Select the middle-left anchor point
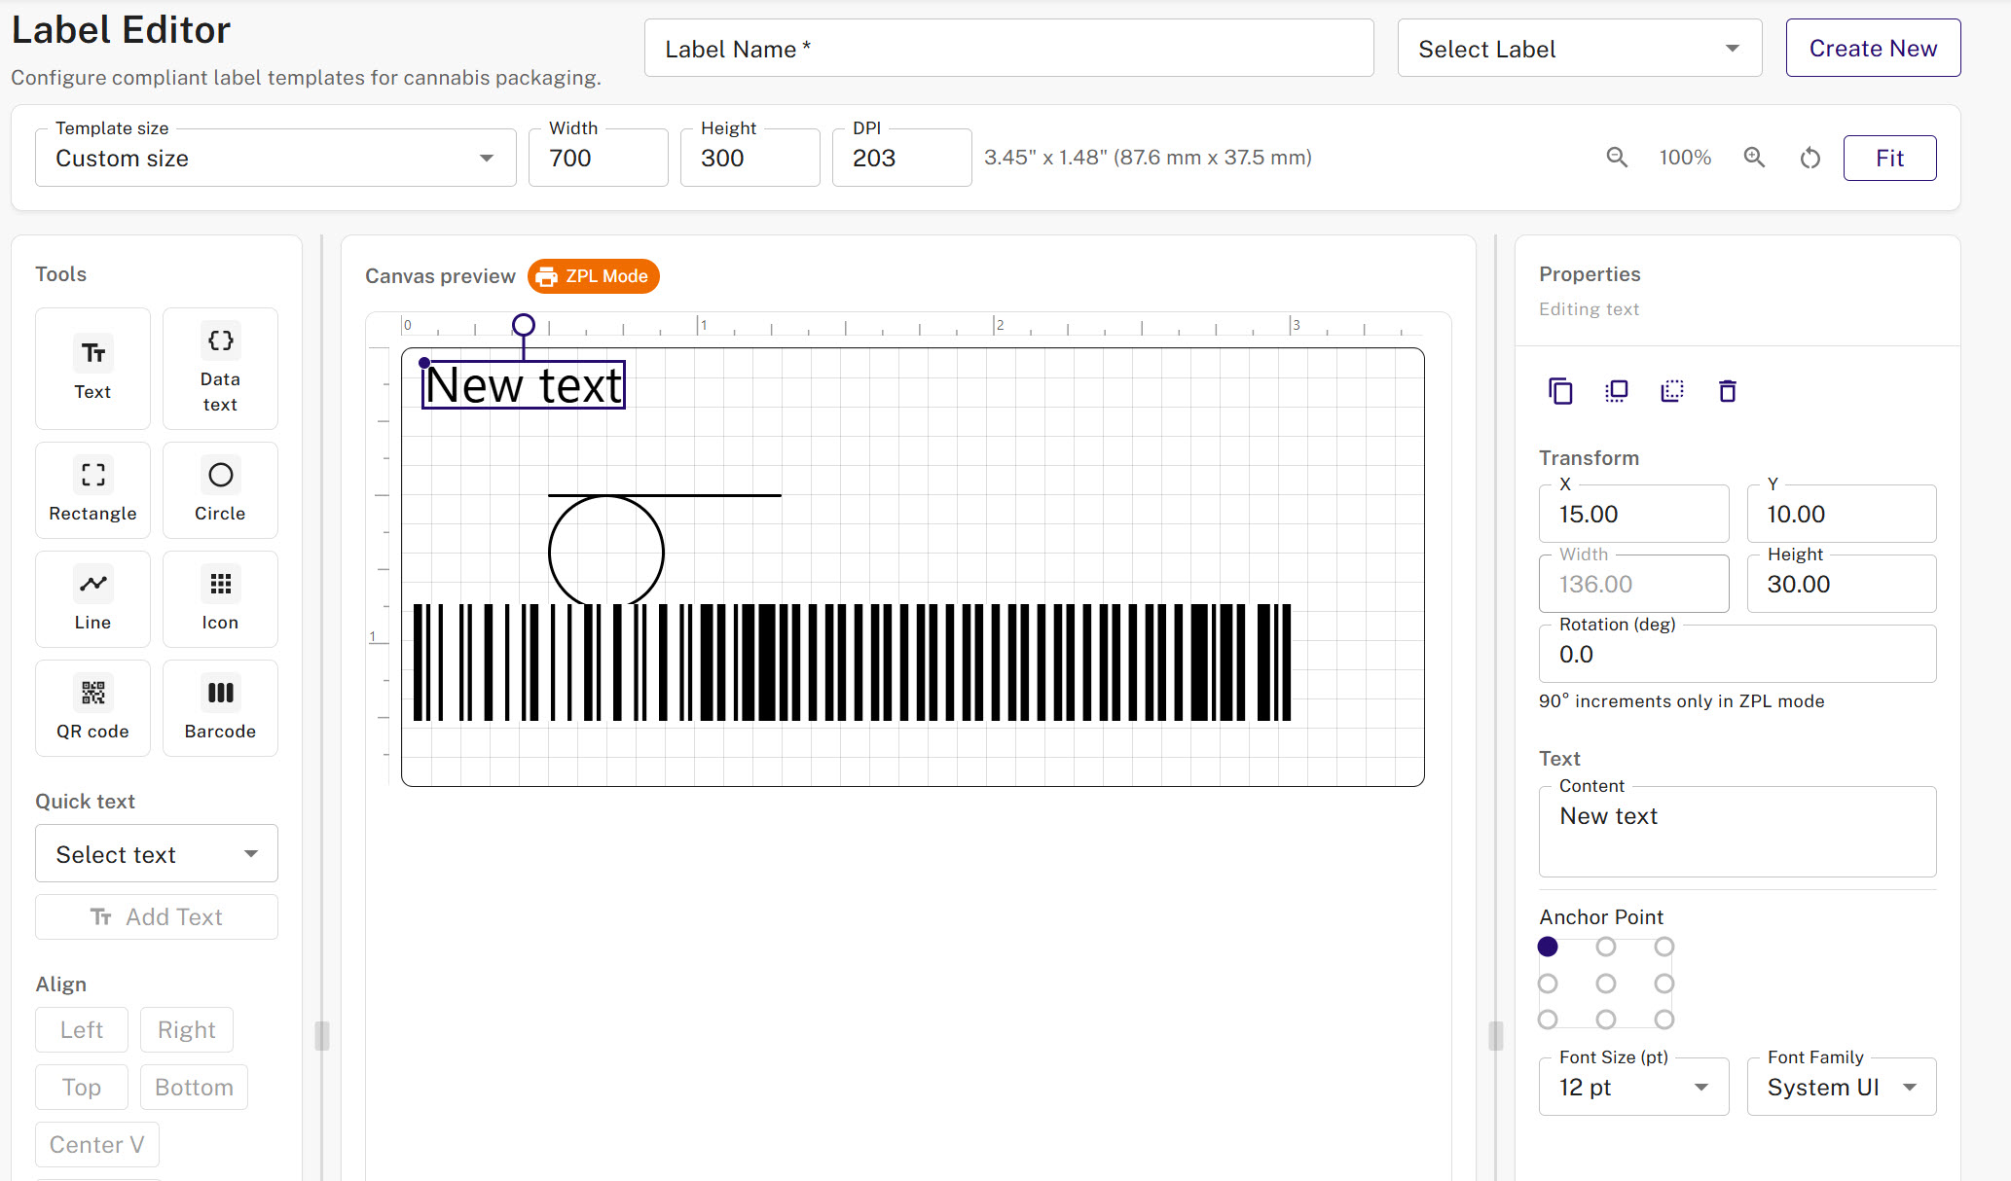2011x1181 pixels. [1548, 984]
